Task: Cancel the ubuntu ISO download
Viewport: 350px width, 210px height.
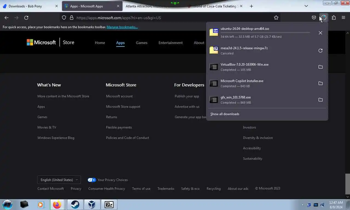Action: click(x=320, y=33)
